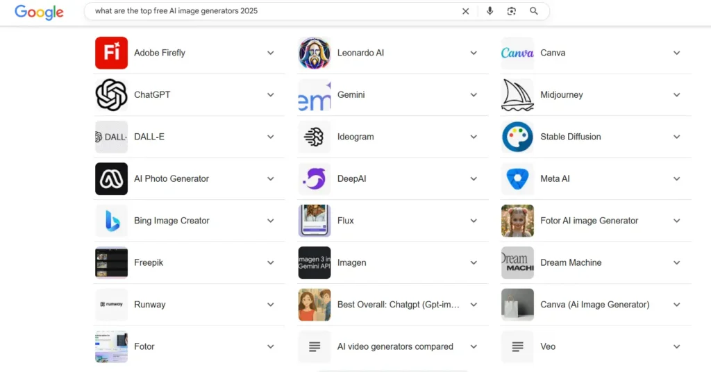Screen dimensions: 711x372
Task: Start voice search with microphone icon
Action: 490,11
